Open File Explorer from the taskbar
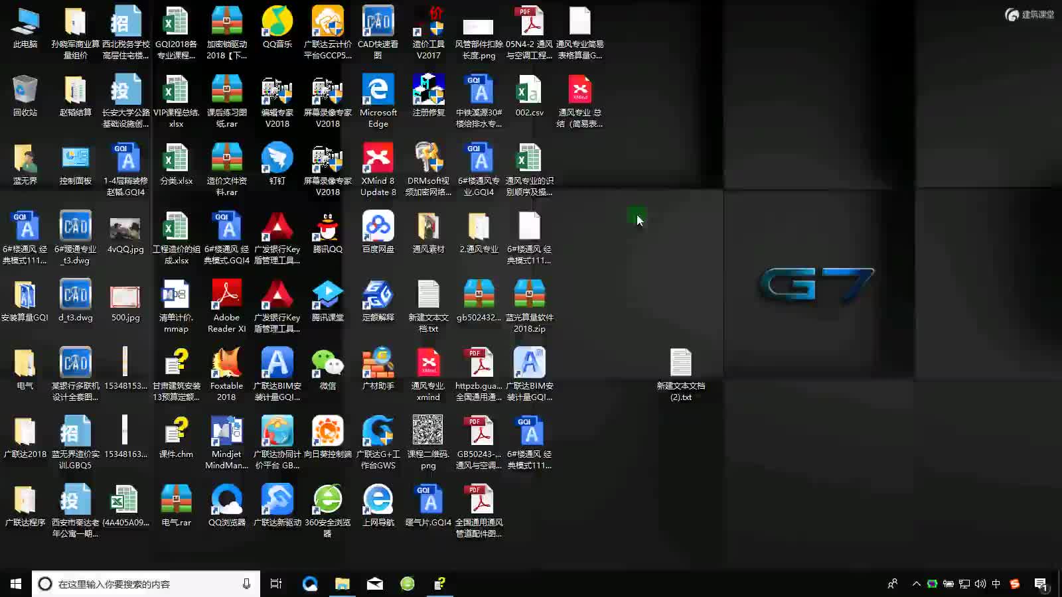 342,584
